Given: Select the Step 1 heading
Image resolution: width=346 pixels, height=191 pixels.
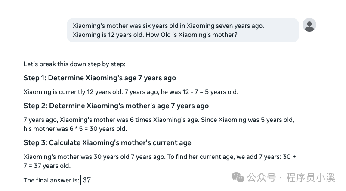Looking at the screenshot, I should pyautogui.click(x=99, y=78).
